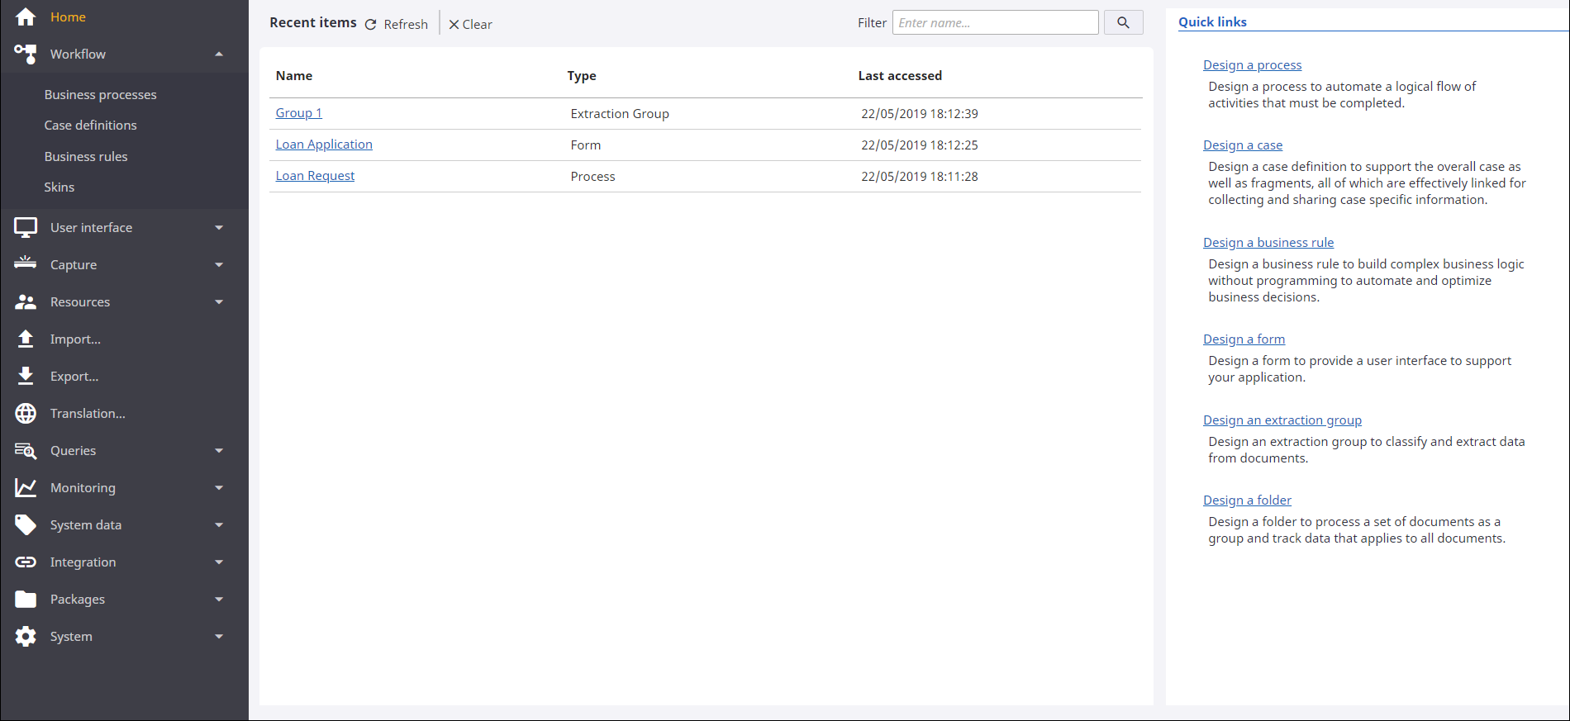Click the Import upload arrow icon
1570x721 pixels.
[26, 339]
